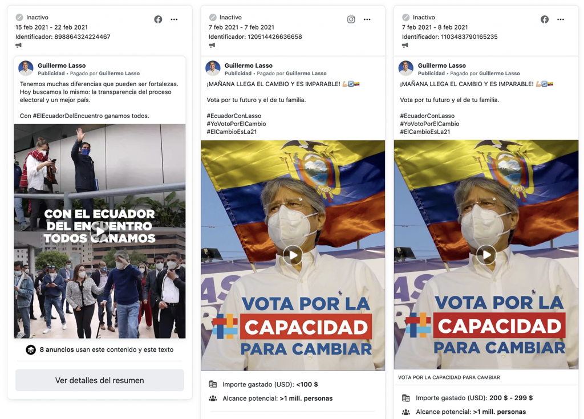Screen dimensions: 584x419
Task: Click Guillermo Lasso avatar in the third ad
Action: point(406,68)
